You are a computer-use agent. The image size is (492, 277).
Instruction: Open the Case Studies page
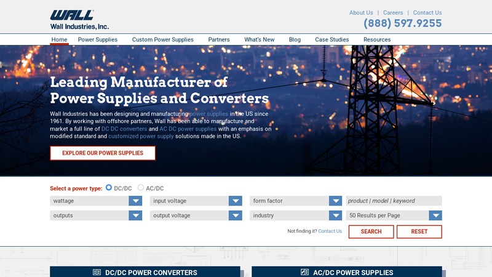click(332, 39)
